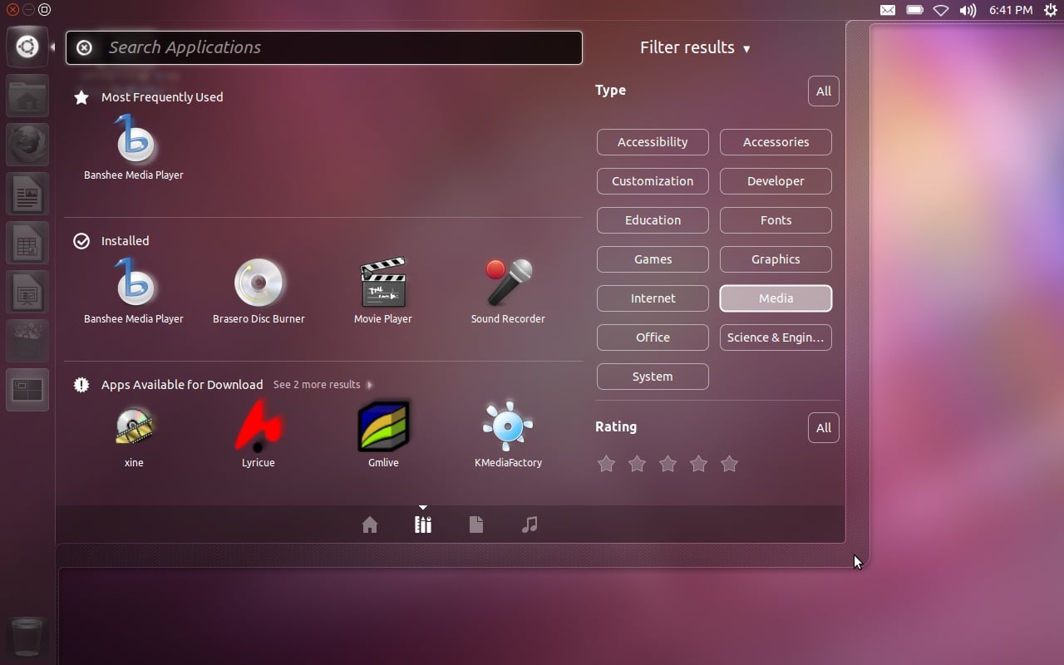Turn on the Graphics filter

pos(776,259)
